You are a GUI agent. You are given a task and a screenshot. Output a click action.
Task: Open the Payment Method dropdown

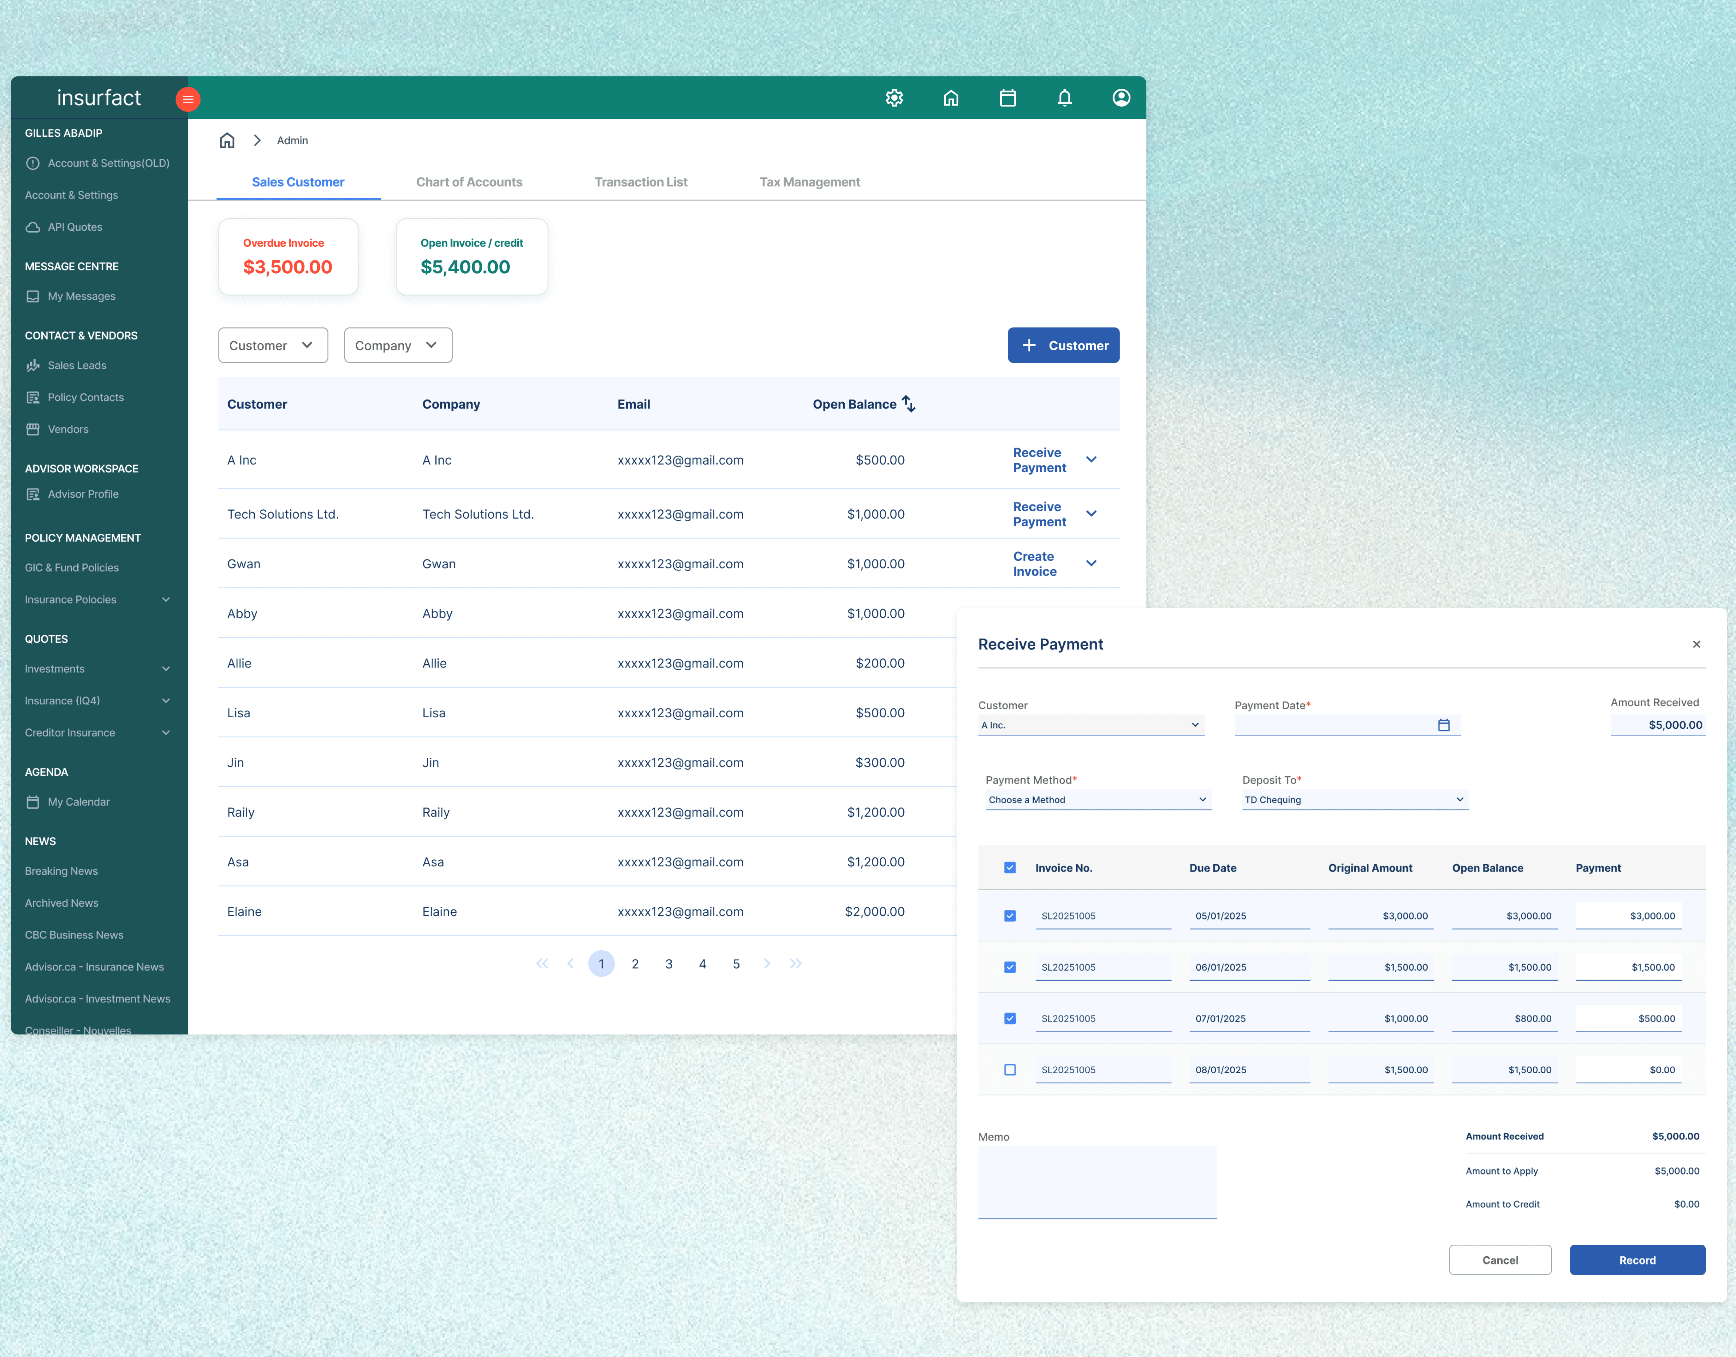click(1098, 800)
